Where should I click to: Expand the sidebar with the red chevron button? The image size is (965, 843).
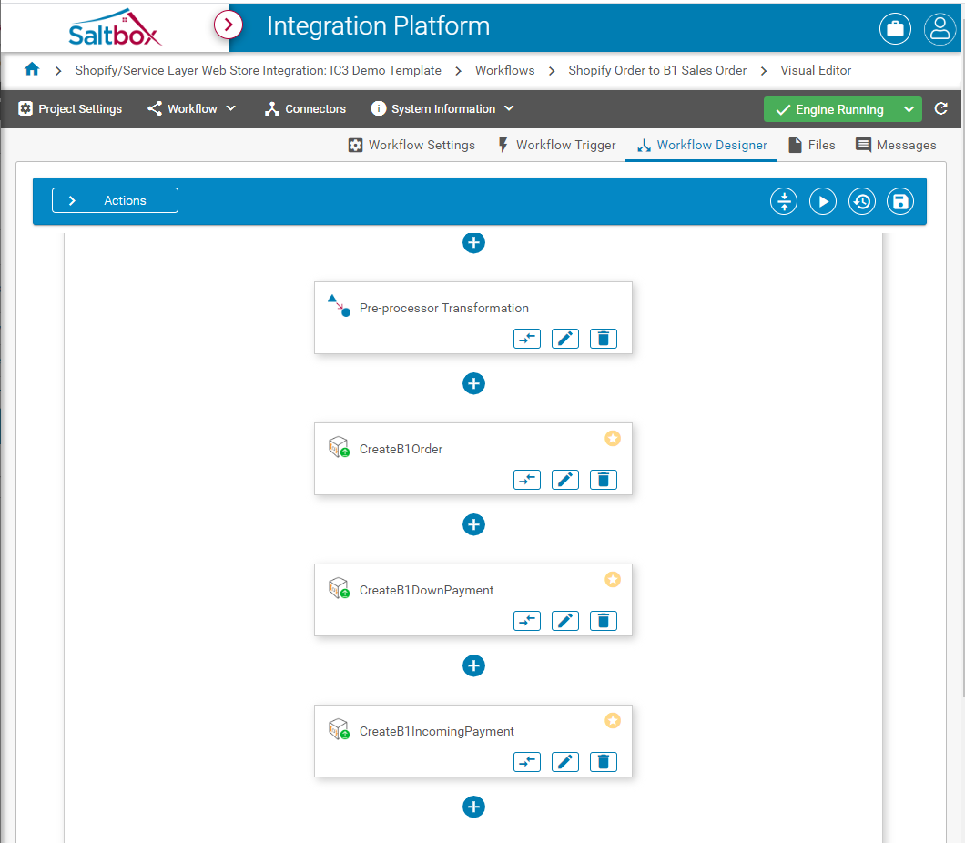tap(229, 25)
